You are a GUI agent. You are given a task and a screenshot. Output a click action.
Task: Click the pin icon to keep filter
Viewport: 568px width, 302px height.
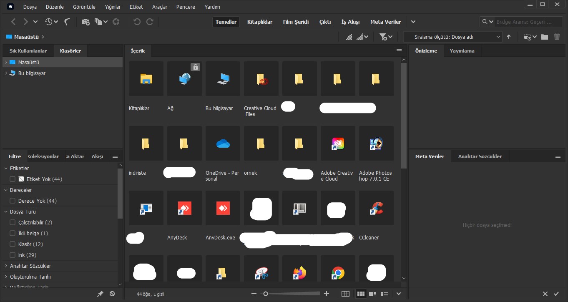[x=100, y=294]
